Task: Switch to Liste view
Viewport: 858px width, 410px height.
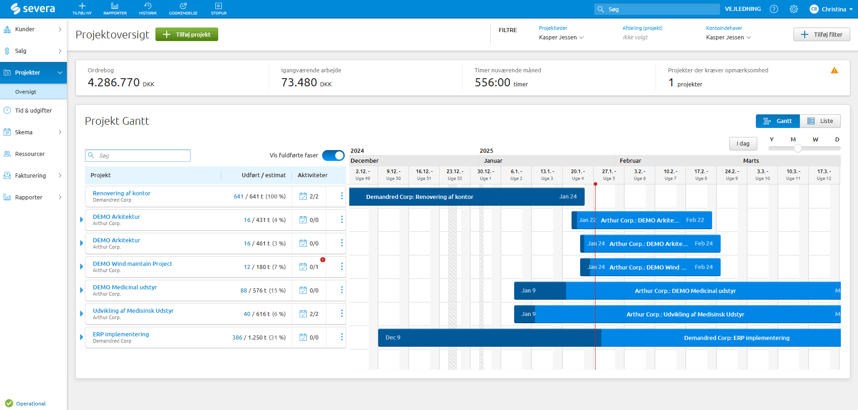Action: coord(820,121)
